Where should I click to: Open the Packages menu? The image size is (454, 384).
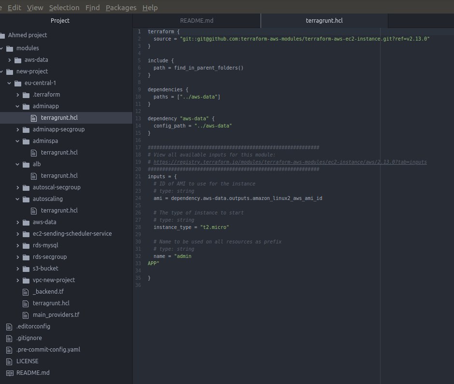(x=121, y=8)
